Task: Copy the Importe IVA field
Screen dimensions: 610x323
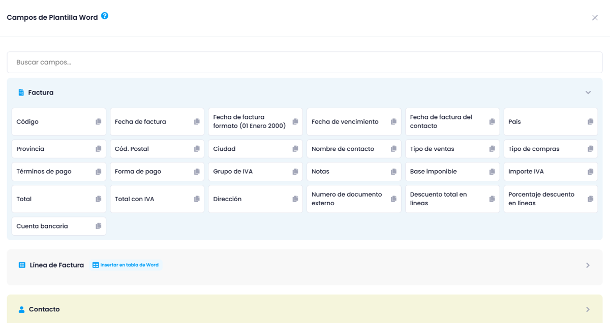Action: 590,172
